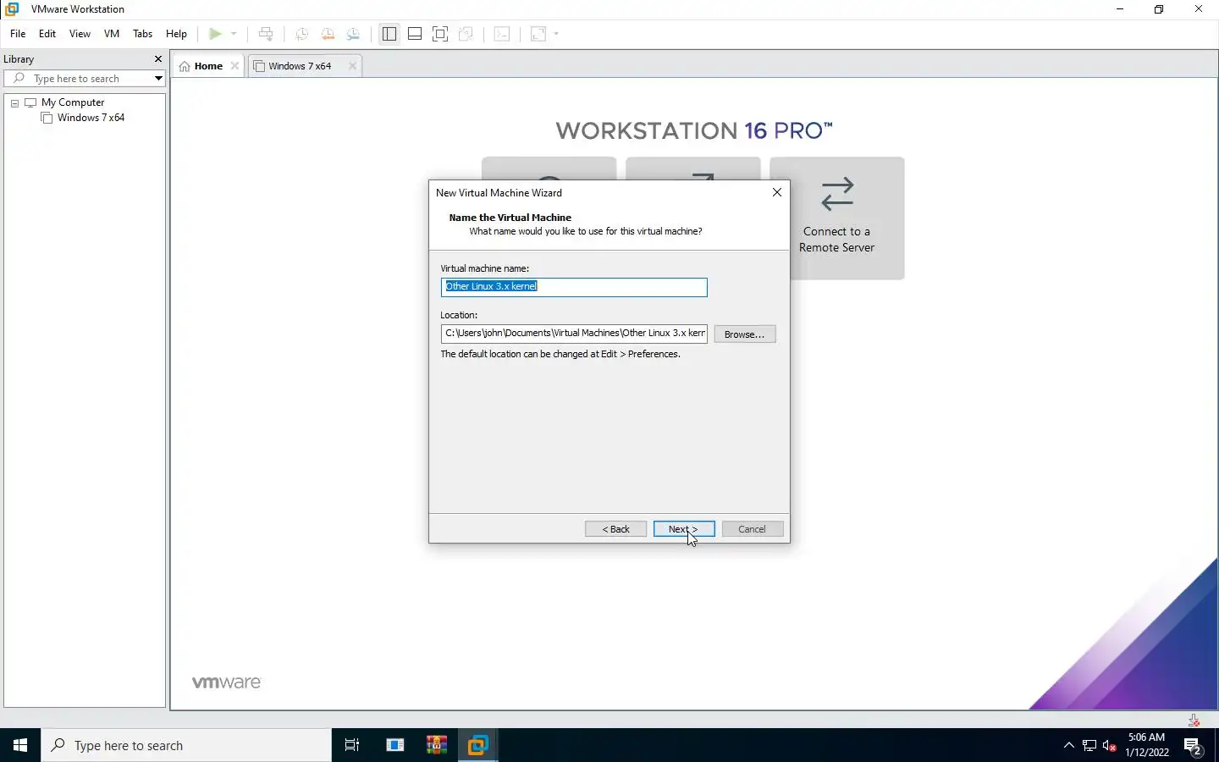Toggle the thumbnail bar toolbar icon
This screenshot has width=1219, height=762.
(415, 34)
